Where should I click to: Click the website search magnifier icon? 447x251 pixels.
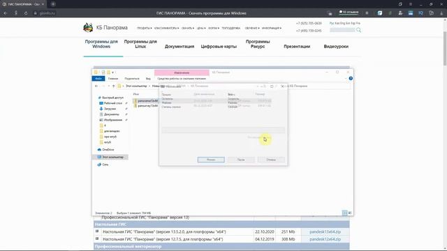358,30
